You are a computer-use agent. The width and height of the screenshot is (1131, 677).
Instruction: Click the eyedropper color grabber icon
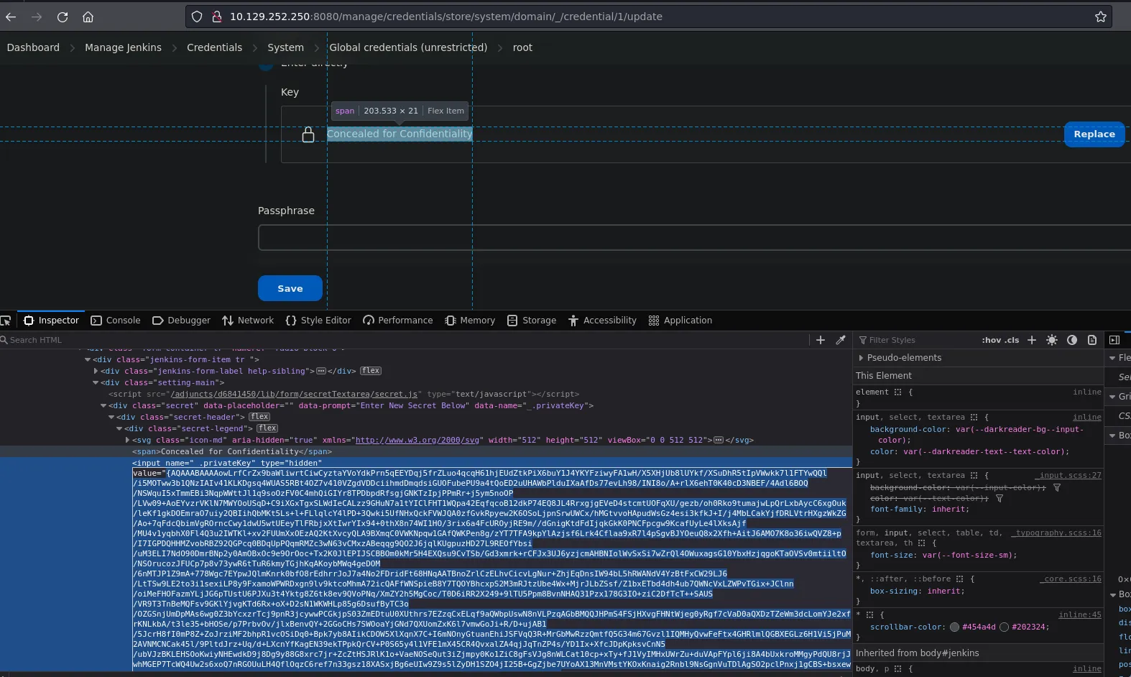[x=840, y=340]
